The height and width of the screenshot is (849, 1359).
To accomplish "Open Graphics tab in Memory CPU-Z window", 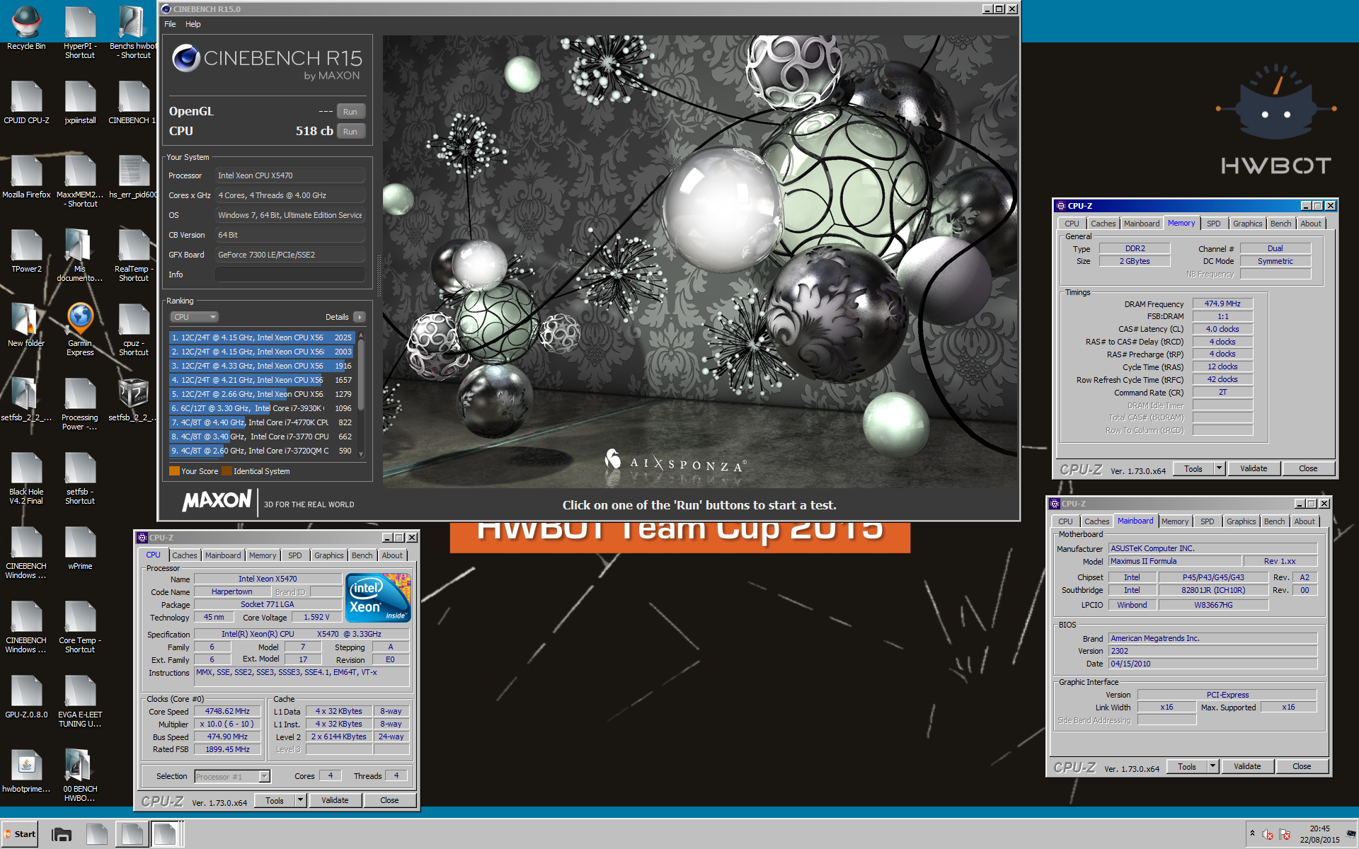I will (1247, 224).
